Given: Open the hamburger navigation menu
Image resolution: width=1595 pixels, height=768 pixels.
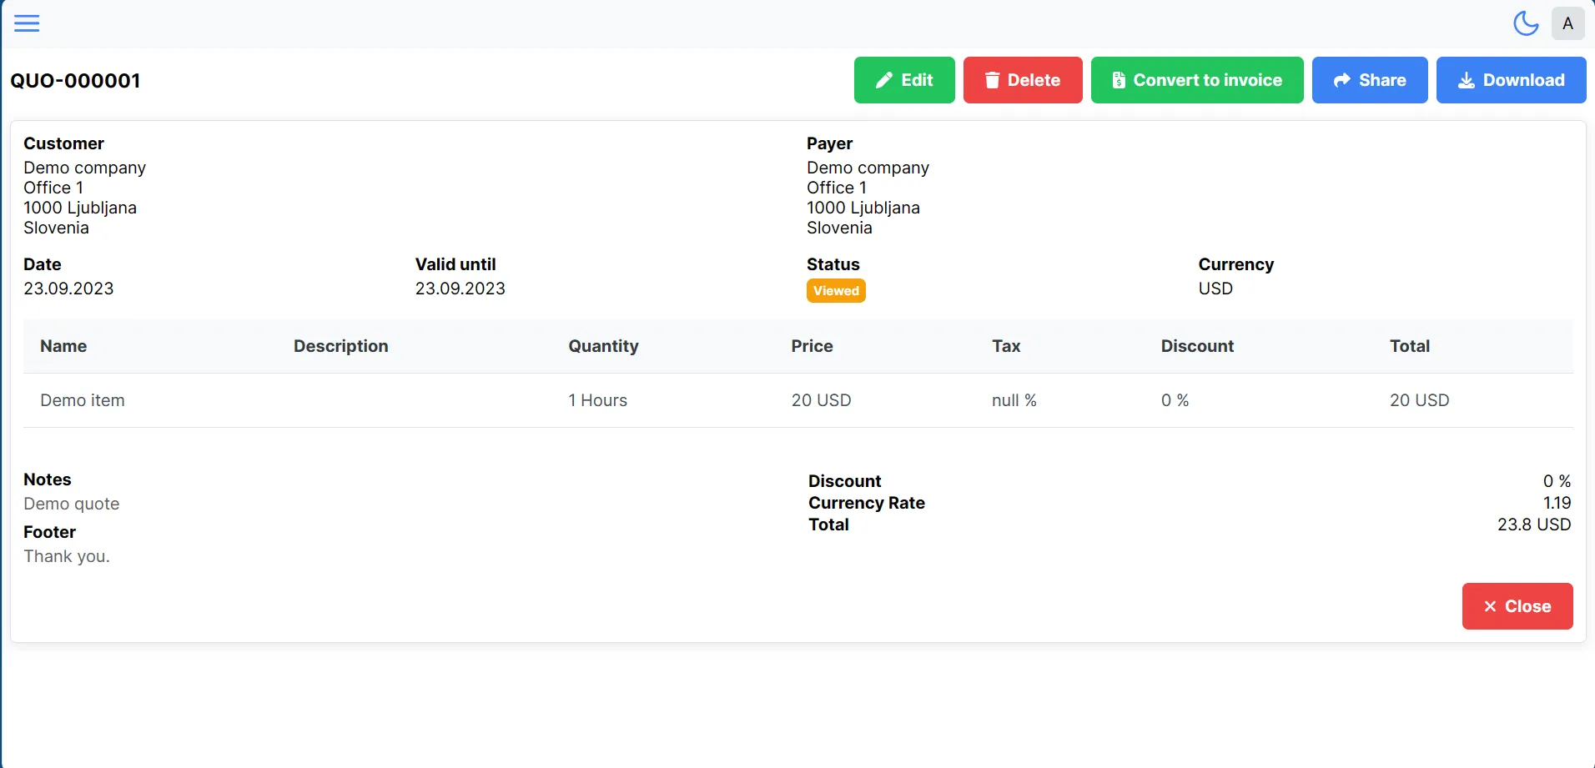Looking at the screenshot, I should pos(27,23).
